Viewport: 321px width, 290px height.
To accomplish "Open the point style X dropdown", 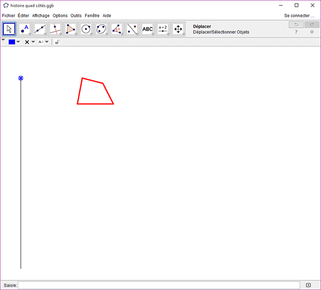I will click(x=29, y=42).
